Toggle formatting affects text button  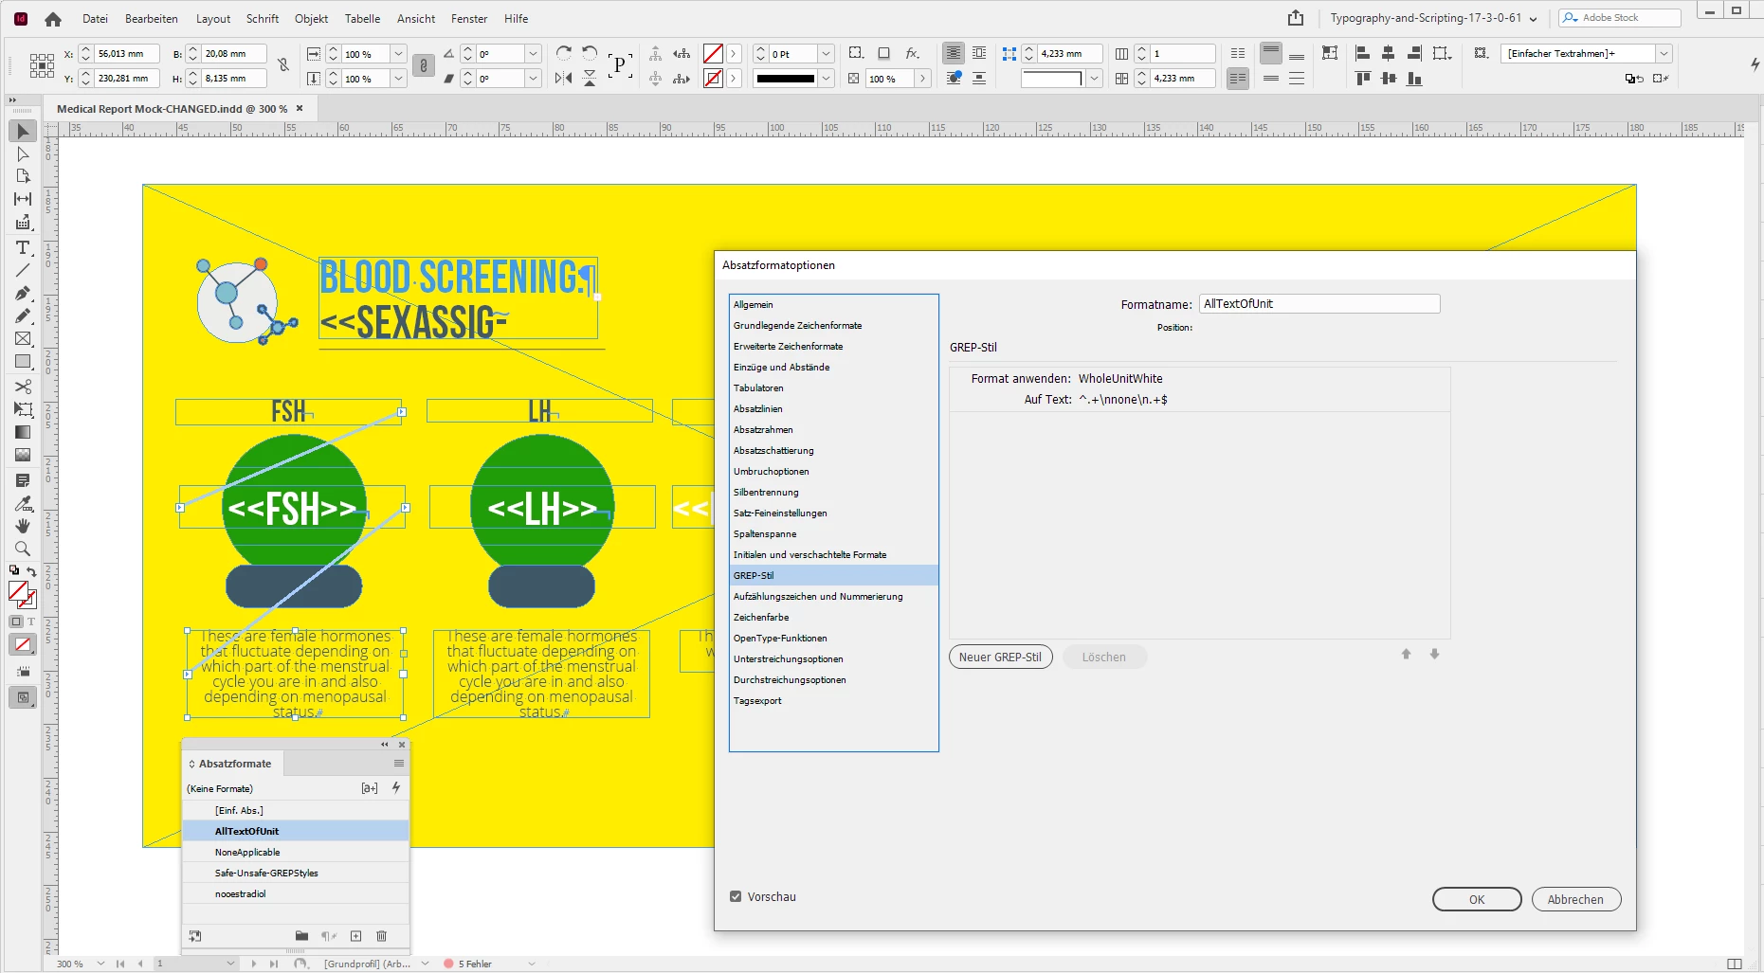click(31, 622)
